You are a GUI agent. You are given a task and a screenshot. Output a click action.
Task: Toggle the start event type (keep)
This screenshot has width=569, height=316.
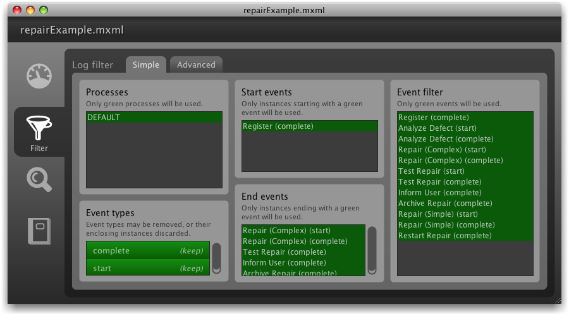[147, 268]
